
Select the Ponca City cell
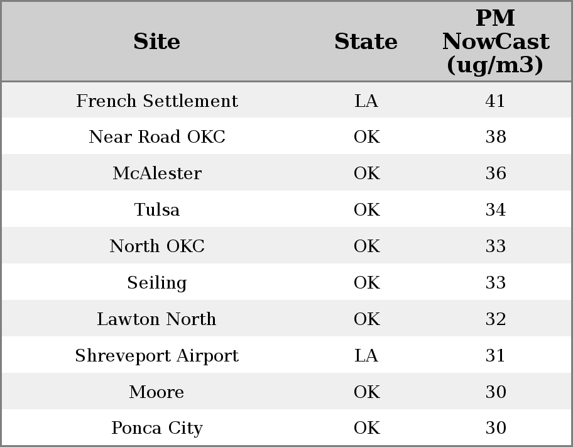157,428
